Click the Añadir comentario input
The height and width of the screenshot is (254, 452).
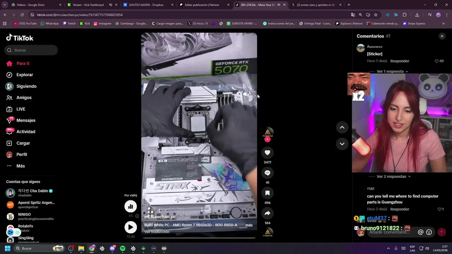tap(390, 232)
